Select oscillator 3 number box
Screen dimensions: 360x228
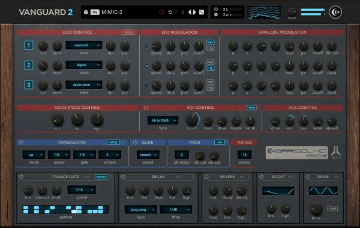29,85
